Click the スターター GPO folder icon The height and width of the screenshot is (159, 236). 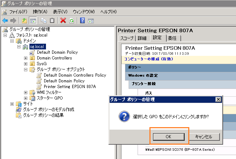pos(32,98)
